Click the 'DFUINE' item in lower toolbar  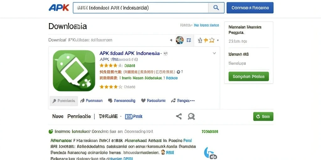click(x=108, y=117)
